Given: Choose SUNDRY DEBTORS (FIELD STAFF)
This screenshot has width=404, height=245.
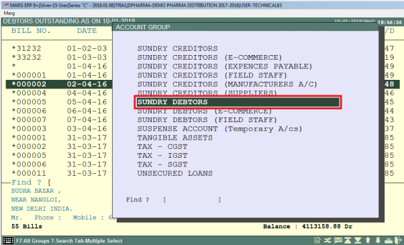Looking at the screenshot, I should pyautogui.click(x=207, y=120).
